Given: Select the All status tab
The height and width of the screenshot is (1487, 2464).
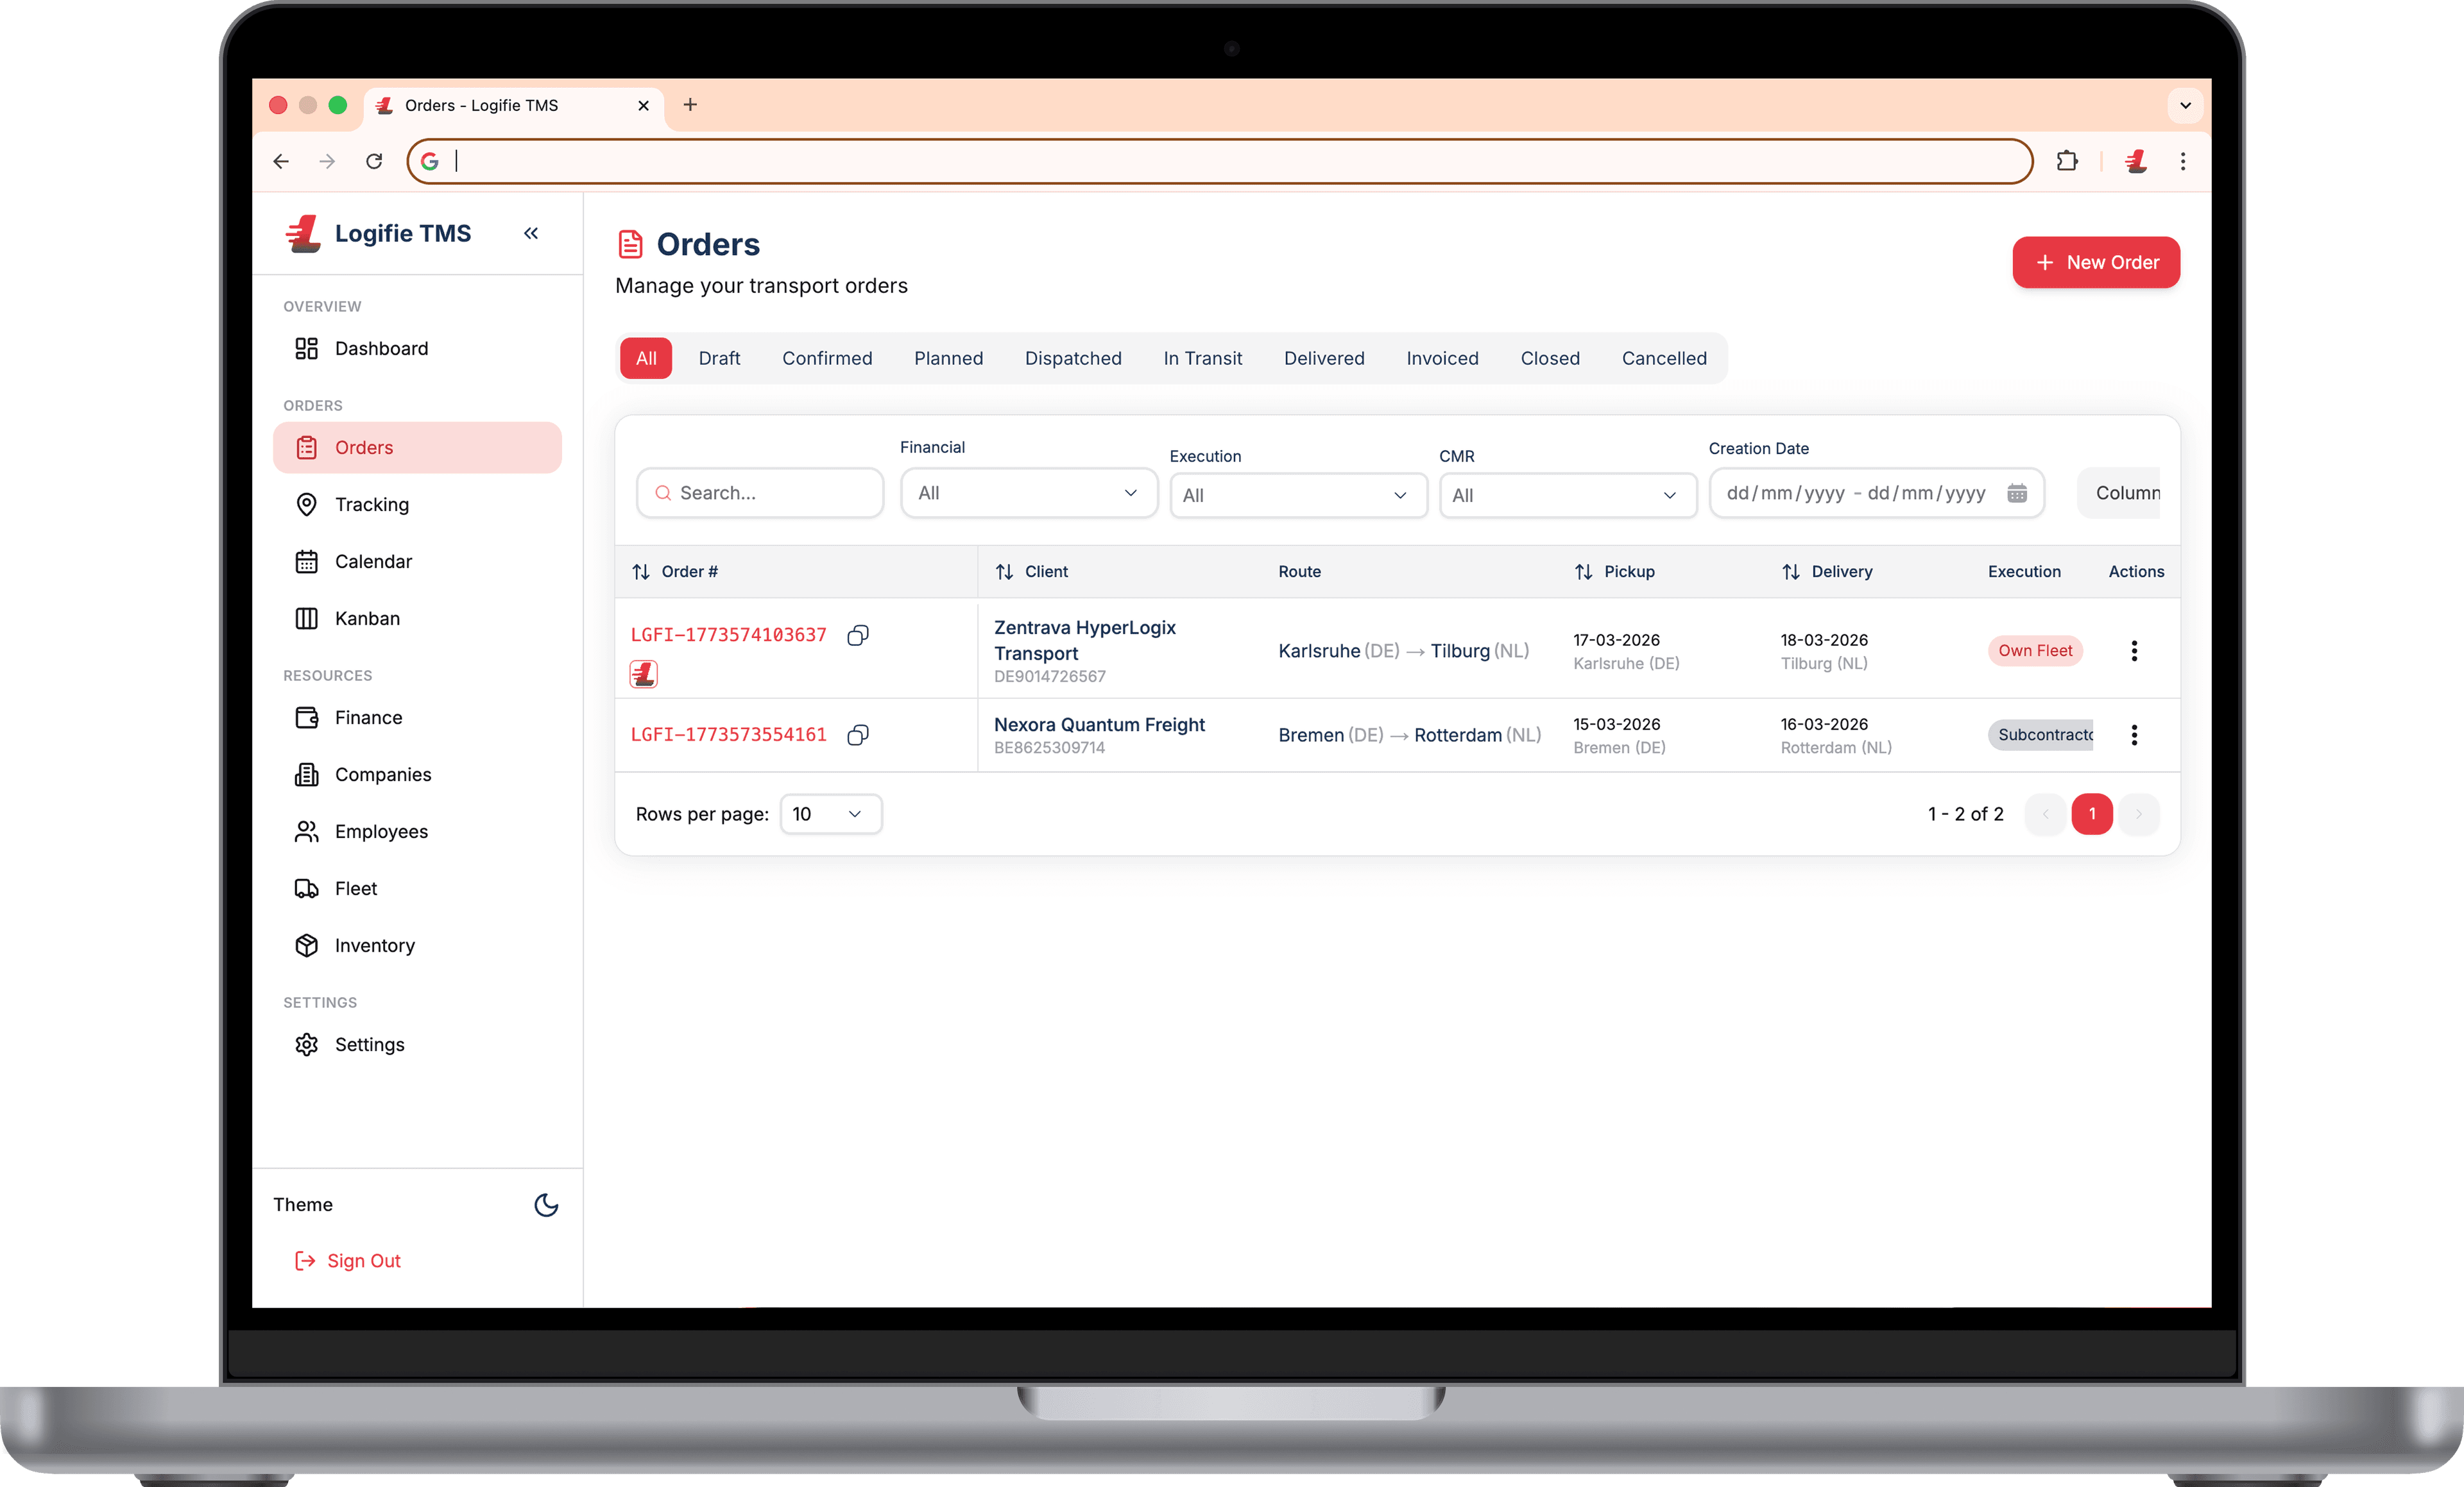Looking at the screenshot, I should click(x=646, y=358).
